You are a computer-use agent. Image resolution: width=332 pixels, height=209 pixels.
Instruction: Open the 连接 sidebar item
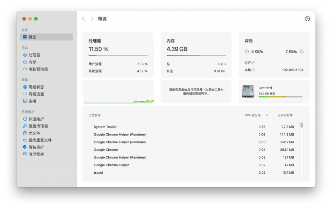(46, 101)
